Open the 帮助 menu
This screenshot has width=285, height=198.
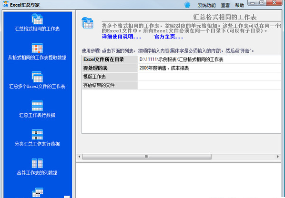pyautogui.click(x=239, y=5)
